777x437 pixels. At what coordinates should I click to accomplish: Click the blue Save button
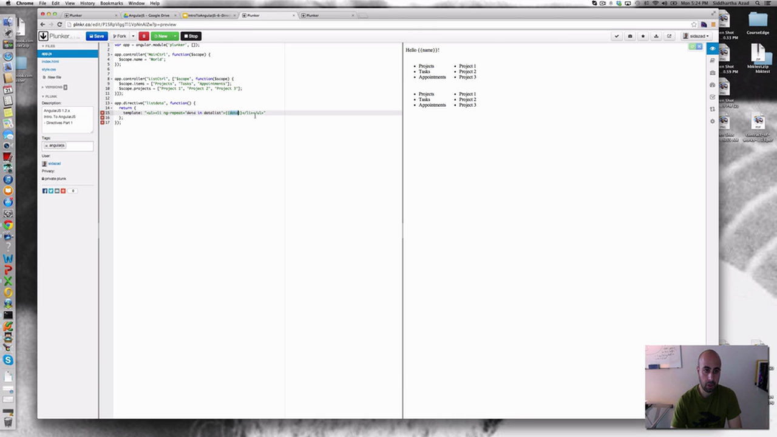pos(97,36)
